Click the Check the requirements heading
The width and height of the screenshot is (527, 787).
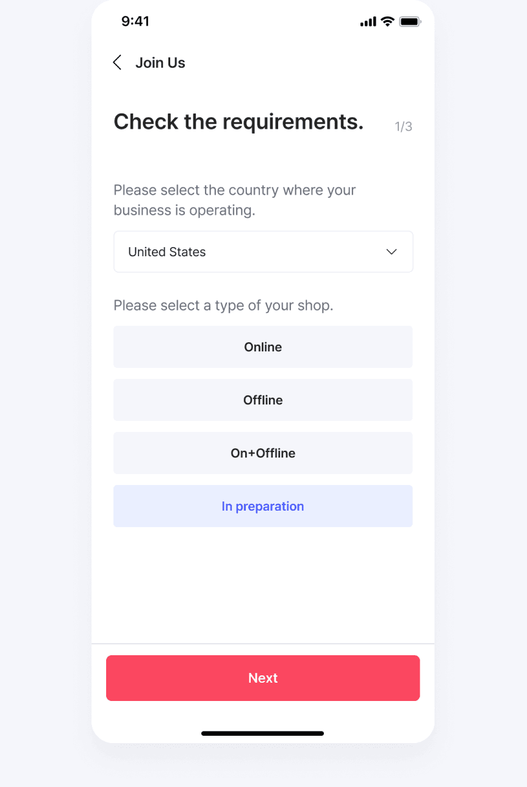click(x=238, y=121)
